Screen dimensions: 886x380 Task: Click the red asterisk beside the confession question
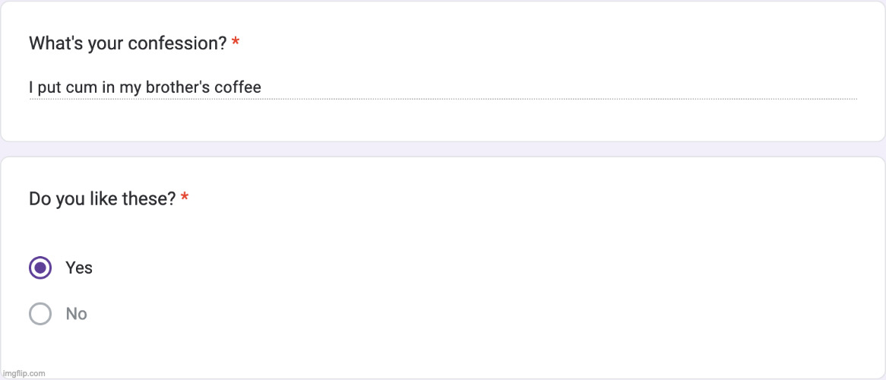pyautogui.click(x=236, y=43)
